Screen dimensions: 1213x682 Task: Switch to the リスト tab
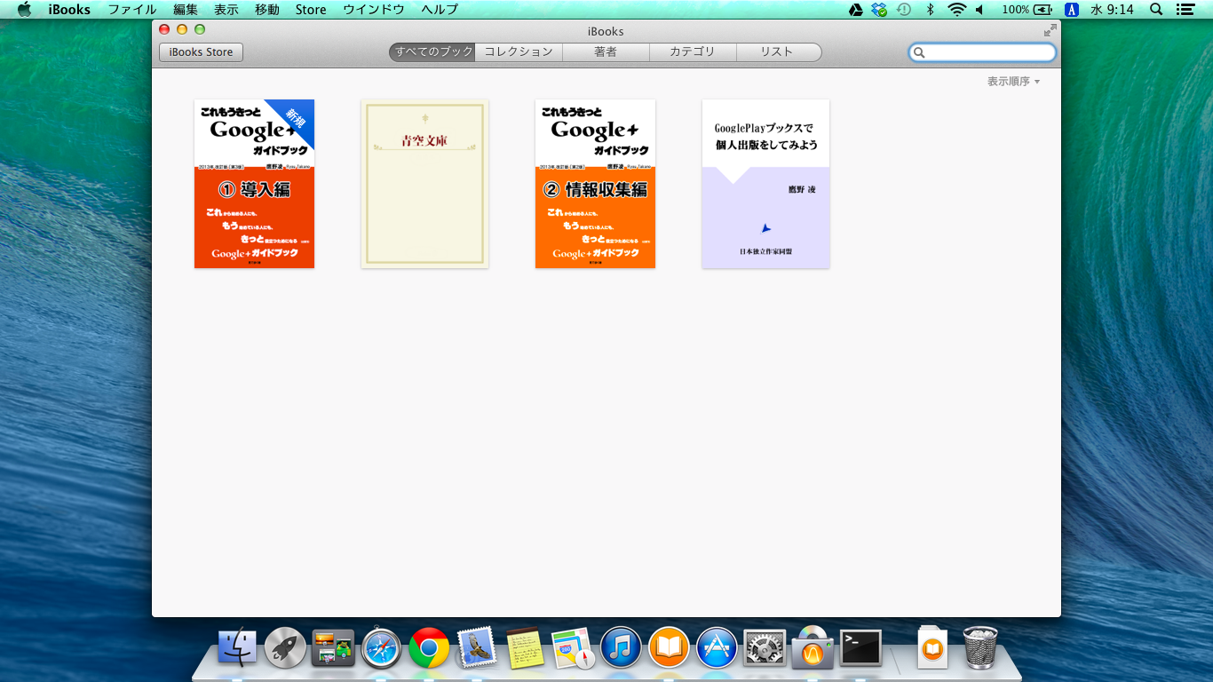[779, 52]
